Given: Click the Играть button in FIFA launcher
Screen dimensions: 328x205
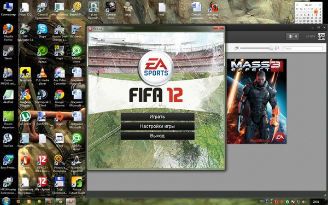Looking at the screenshot, I should (157, 117).
